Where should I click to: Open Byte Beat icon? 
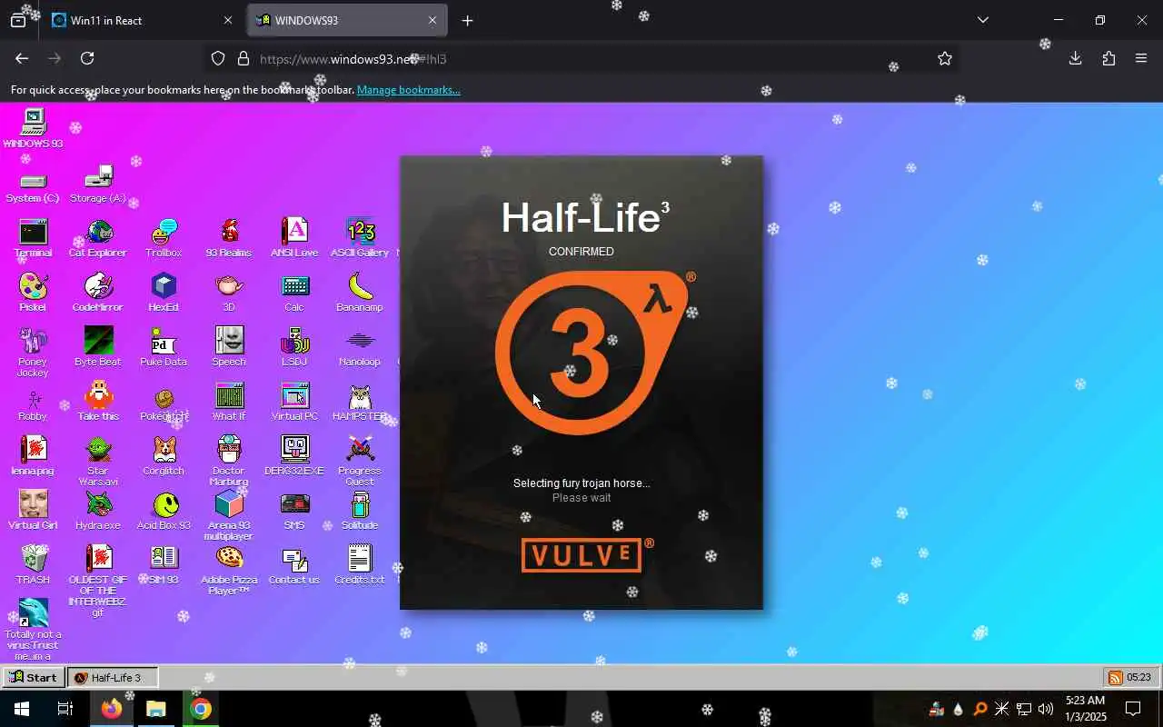(98, 348)
